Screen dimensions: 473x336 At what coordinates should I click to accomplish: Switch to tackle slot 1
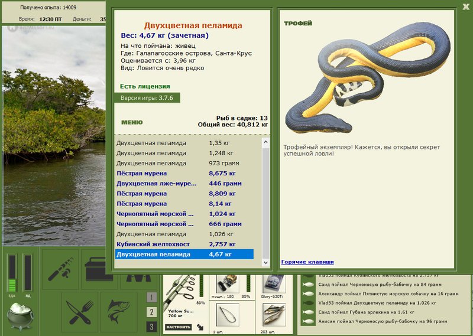[x=151, y=298]
